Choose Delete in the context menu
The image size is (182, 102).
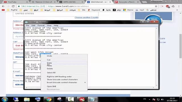pyautogui.click(x=64, y=69)
